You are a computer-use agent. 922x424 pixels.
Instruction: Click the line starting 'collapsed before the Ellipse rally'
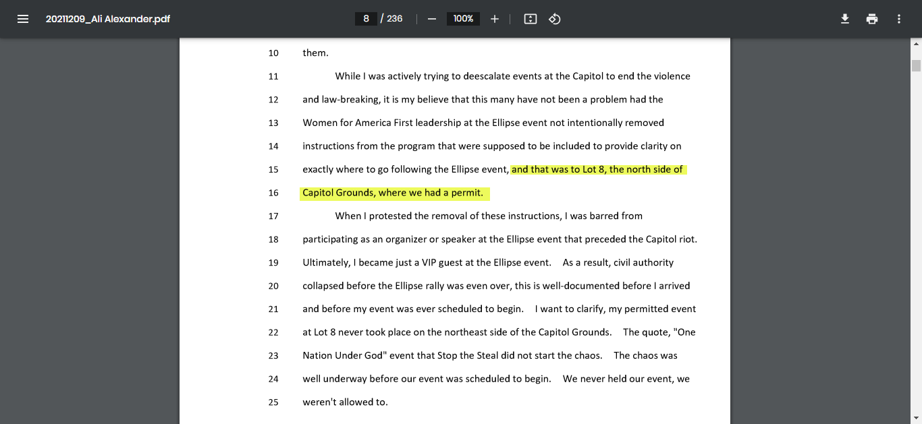pos(496,286)
